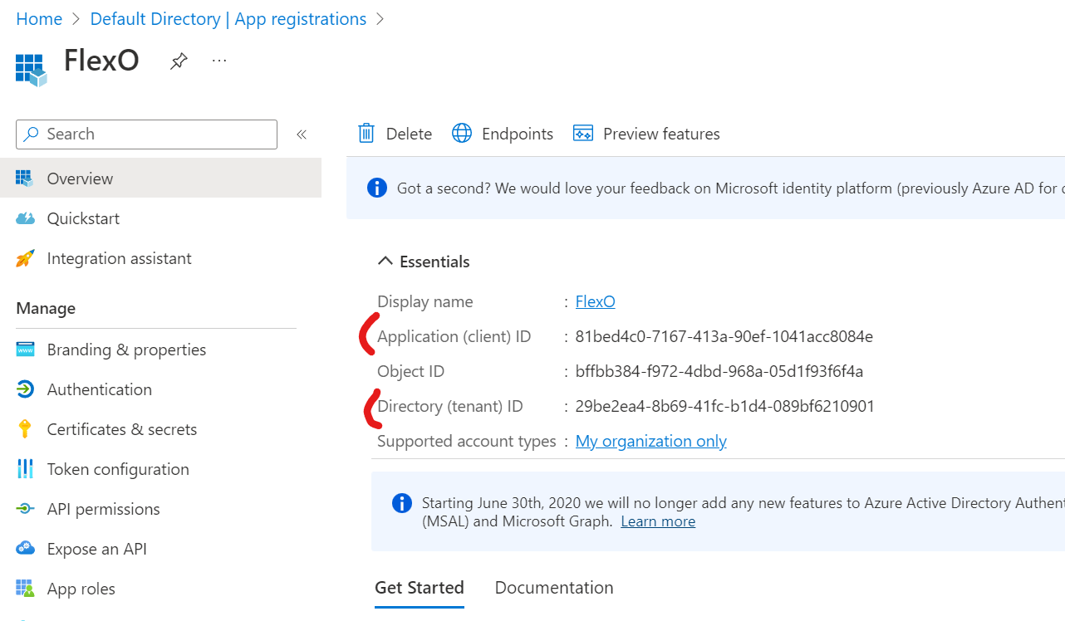Viewport: 1065px width, 621px height.
Task: Follow the Learn more link
Action: pyautogui.click(x=658, y=521)
